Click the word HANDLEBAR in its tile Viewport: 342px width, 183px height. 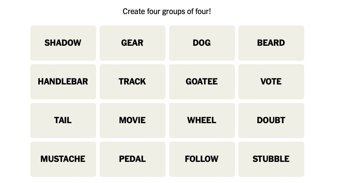pos(63,81)
